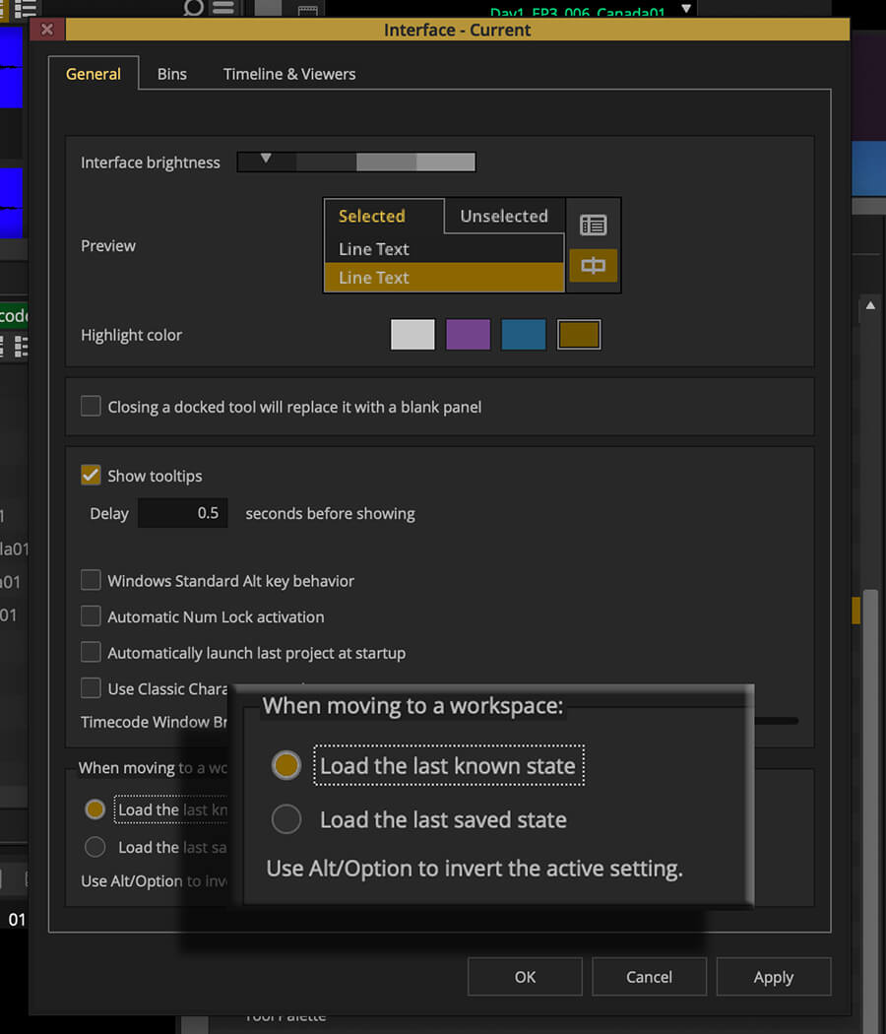
Task: Click the hamburger list icon in the top-left corner
Action: (x=25, y=10)
